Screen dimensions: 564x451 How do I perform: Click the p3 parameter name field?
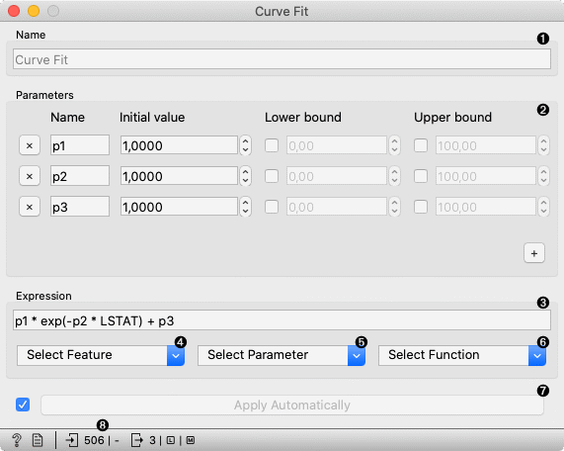click(80, 207)
